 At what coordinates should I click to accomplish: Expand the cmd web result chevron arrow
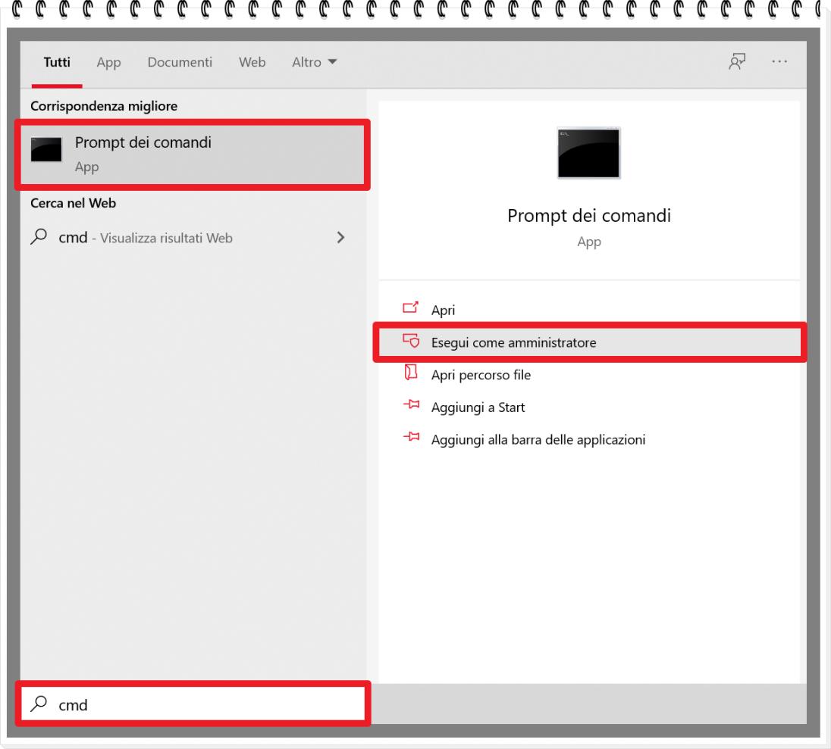click(x=340, y=238)
